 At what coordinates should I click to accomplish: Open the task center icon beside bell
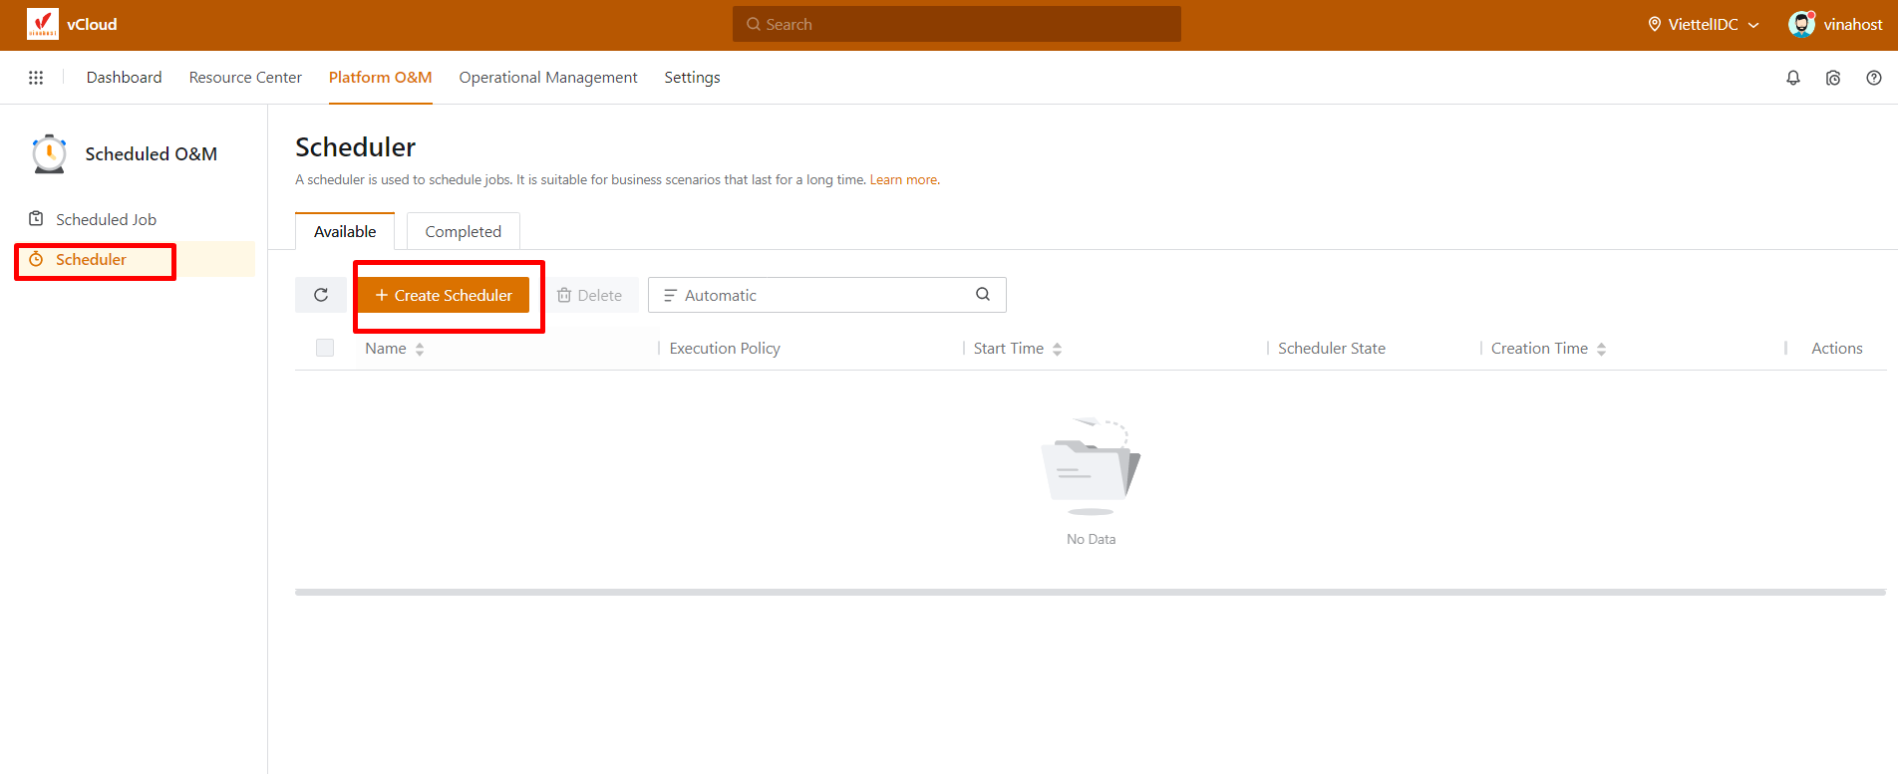tap(1832, 78)
